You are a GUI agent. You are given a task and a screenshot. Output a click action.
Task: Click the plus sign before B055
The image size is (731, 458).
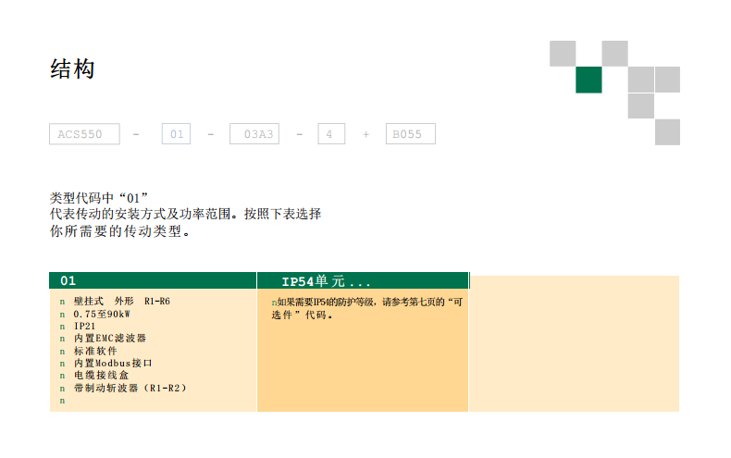pyautogui.click(x=365, y=135)
